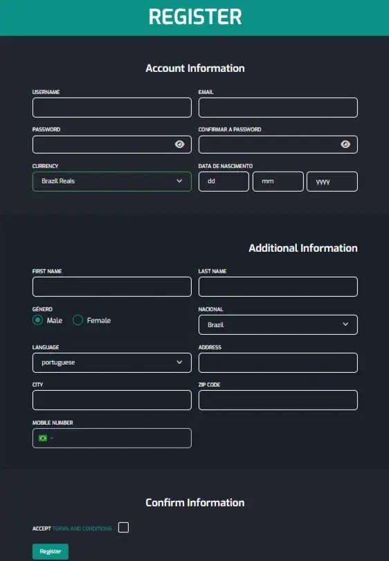Focus the First Name input field

coord(112,286)
